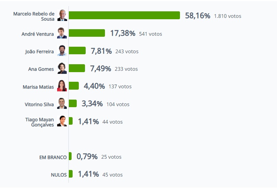Click Vitorino Silva's portrait photo
This screenshot has width=277, height=192.
tap(62, 103)
